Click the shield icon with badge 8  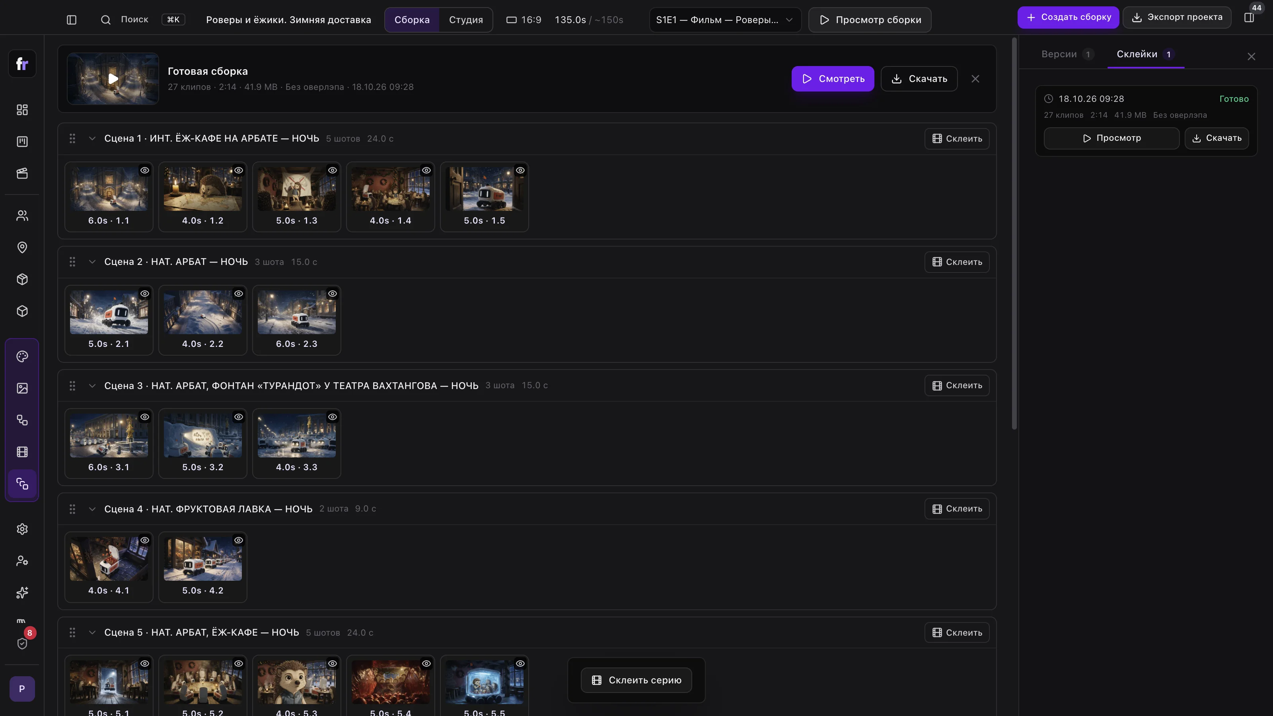tap(22, 643)
